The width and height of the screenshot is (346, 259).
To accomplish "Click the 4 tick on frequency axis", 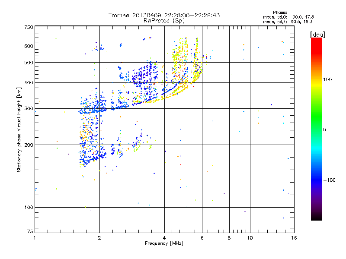I will click(x=164, y=238).
